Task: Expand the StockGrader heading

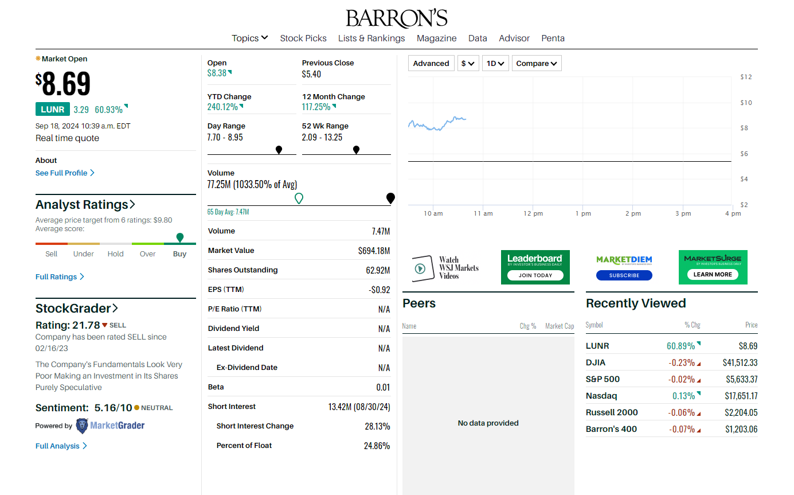Action: click(x=77, y=309)
